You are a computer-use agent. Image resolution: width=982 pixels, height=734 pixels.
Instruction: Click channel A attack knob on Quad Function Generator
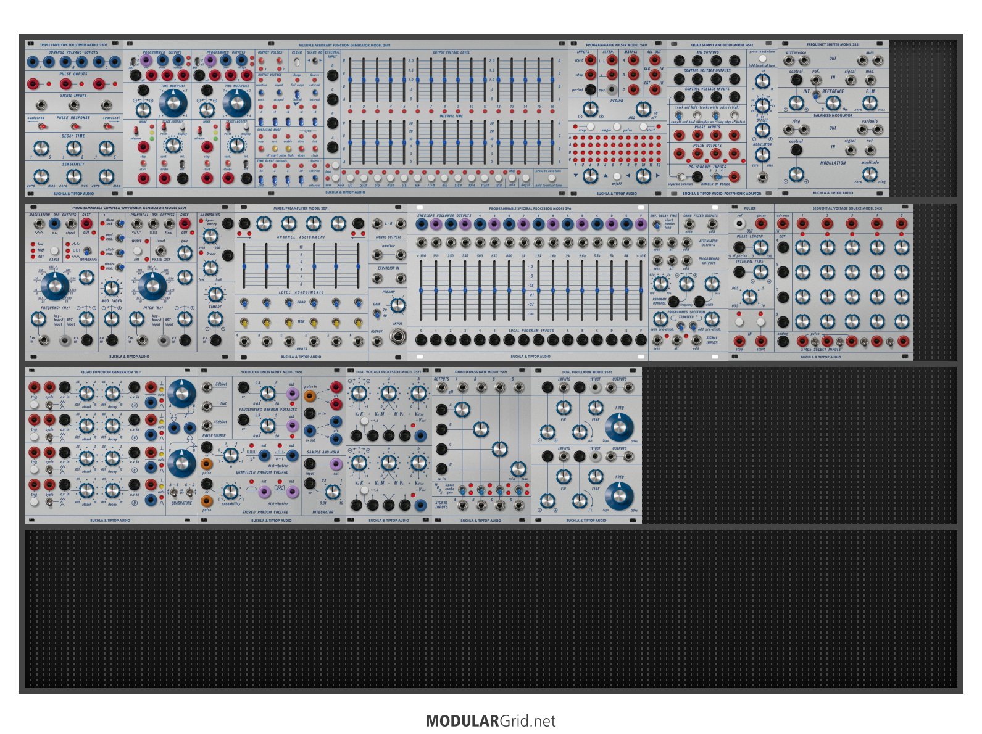pos(86,392)
